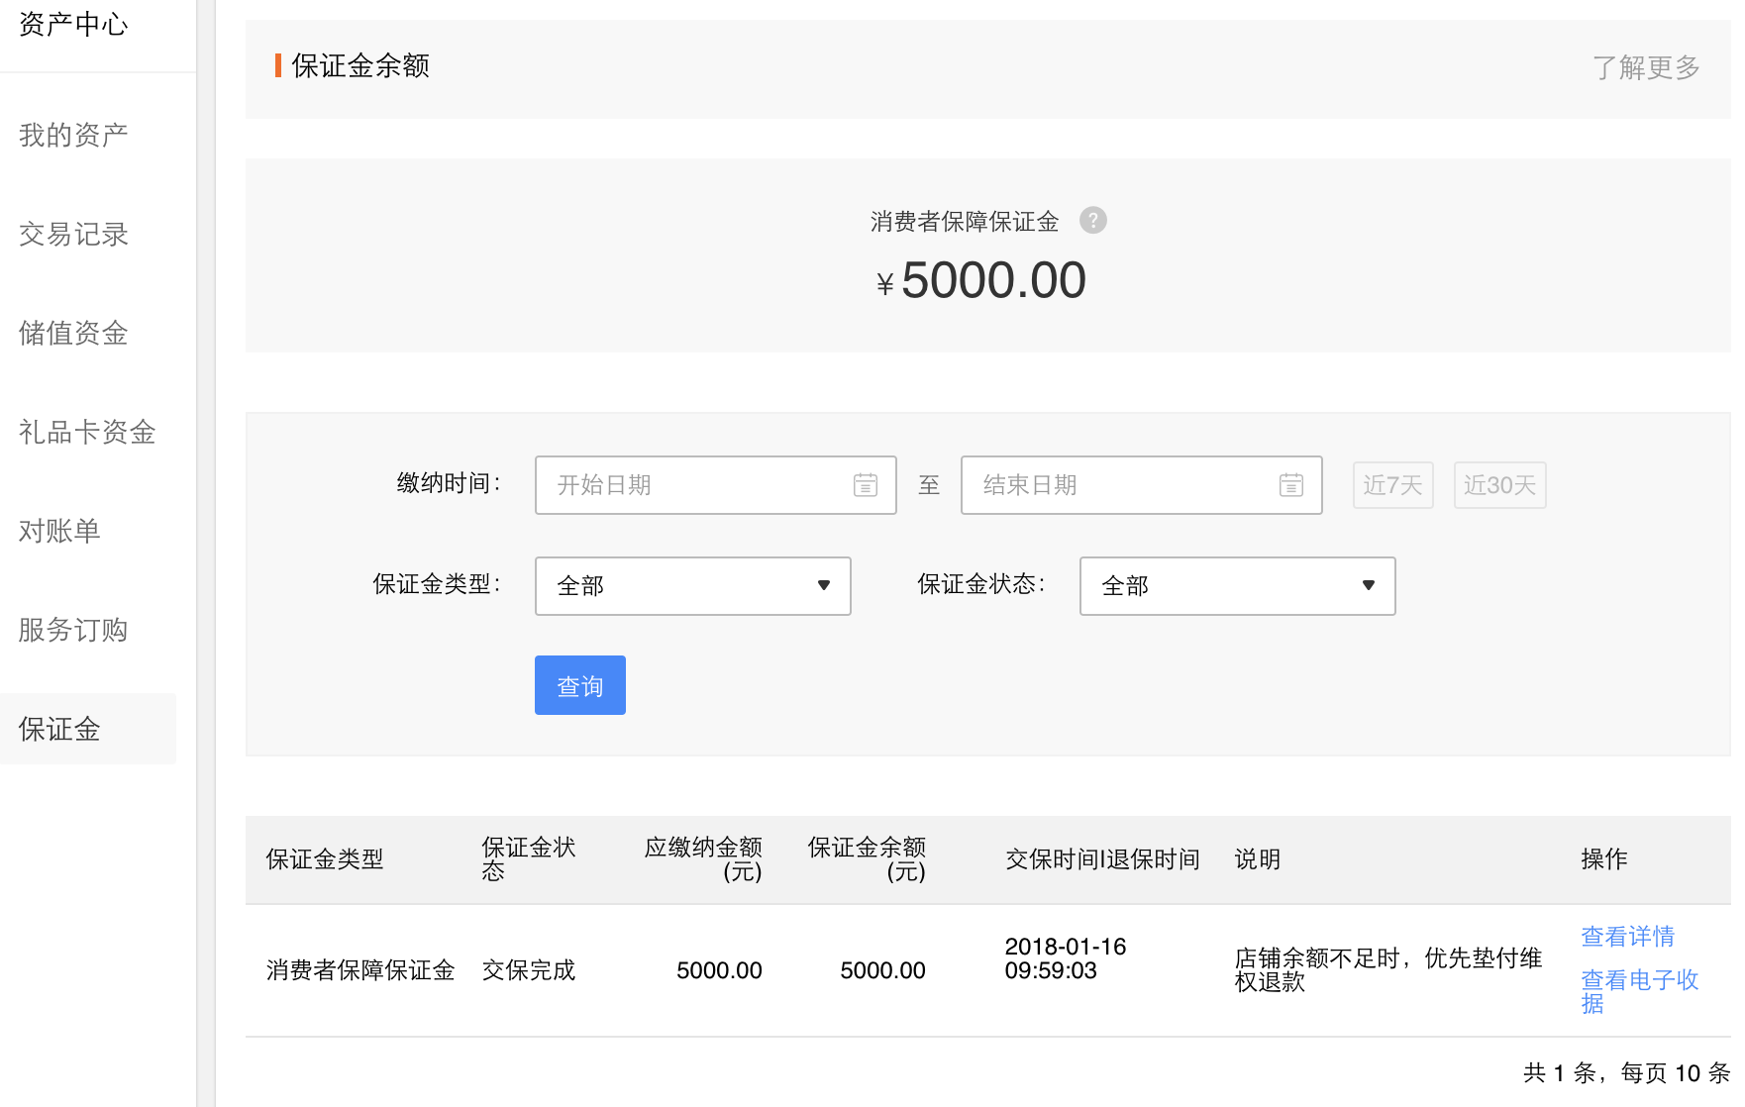
Task: Open the end date calendar icon
Action: pos(1290,485)
